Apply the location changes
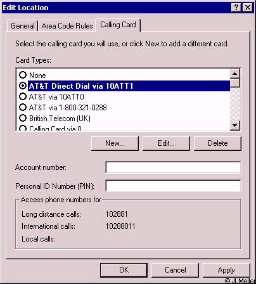Viewport: 256px width, 284px height. (x=226, y=270)
